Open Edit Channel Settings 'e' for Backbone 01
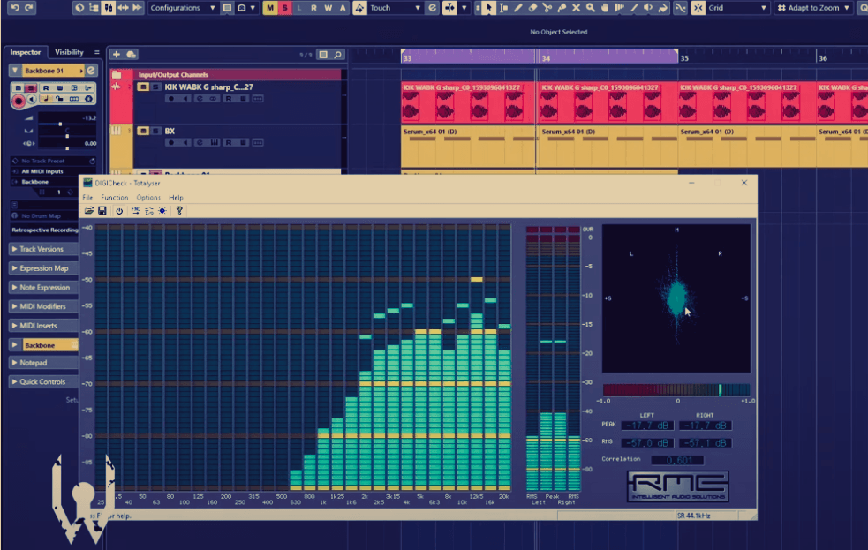This screenshot has height=550, width=868. click(91, 71)
